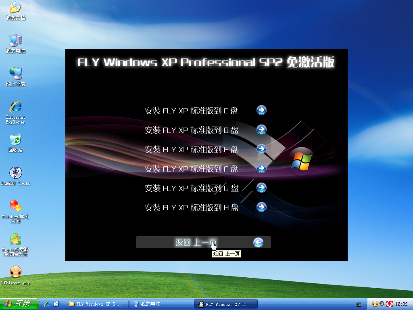Select the 网上邻居 desktop icon

[16, 77]
